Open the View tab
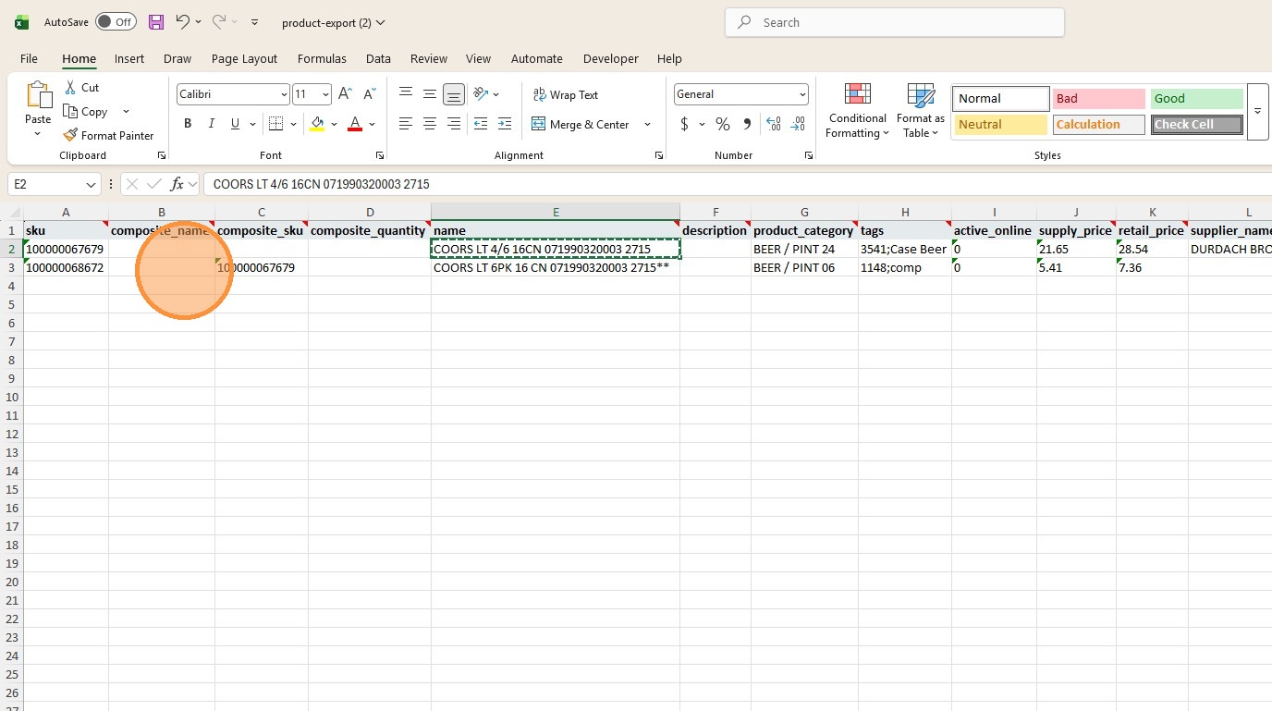The image size is (1272, 711). [x=478, y=58]
